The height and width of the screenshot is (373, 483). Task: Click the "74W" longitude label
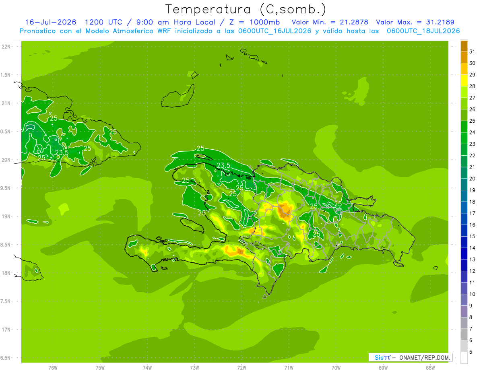click(x=147, y=367)
